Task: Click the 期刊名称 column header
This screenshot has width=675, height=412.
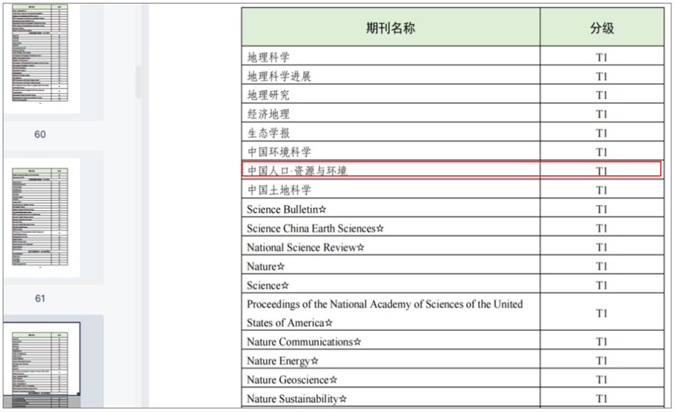Action: pos(390,28)
